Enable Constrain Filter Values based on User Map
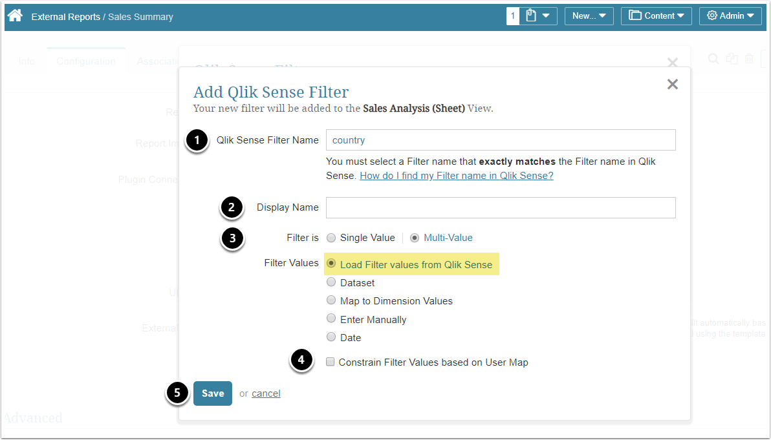The width and height of the screenshot is (771, 440). 331,362
